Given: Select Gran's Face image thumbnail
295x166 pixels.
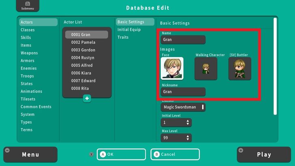Looking at the screenshot, I should pyautogui.click(x=172, y=68).
